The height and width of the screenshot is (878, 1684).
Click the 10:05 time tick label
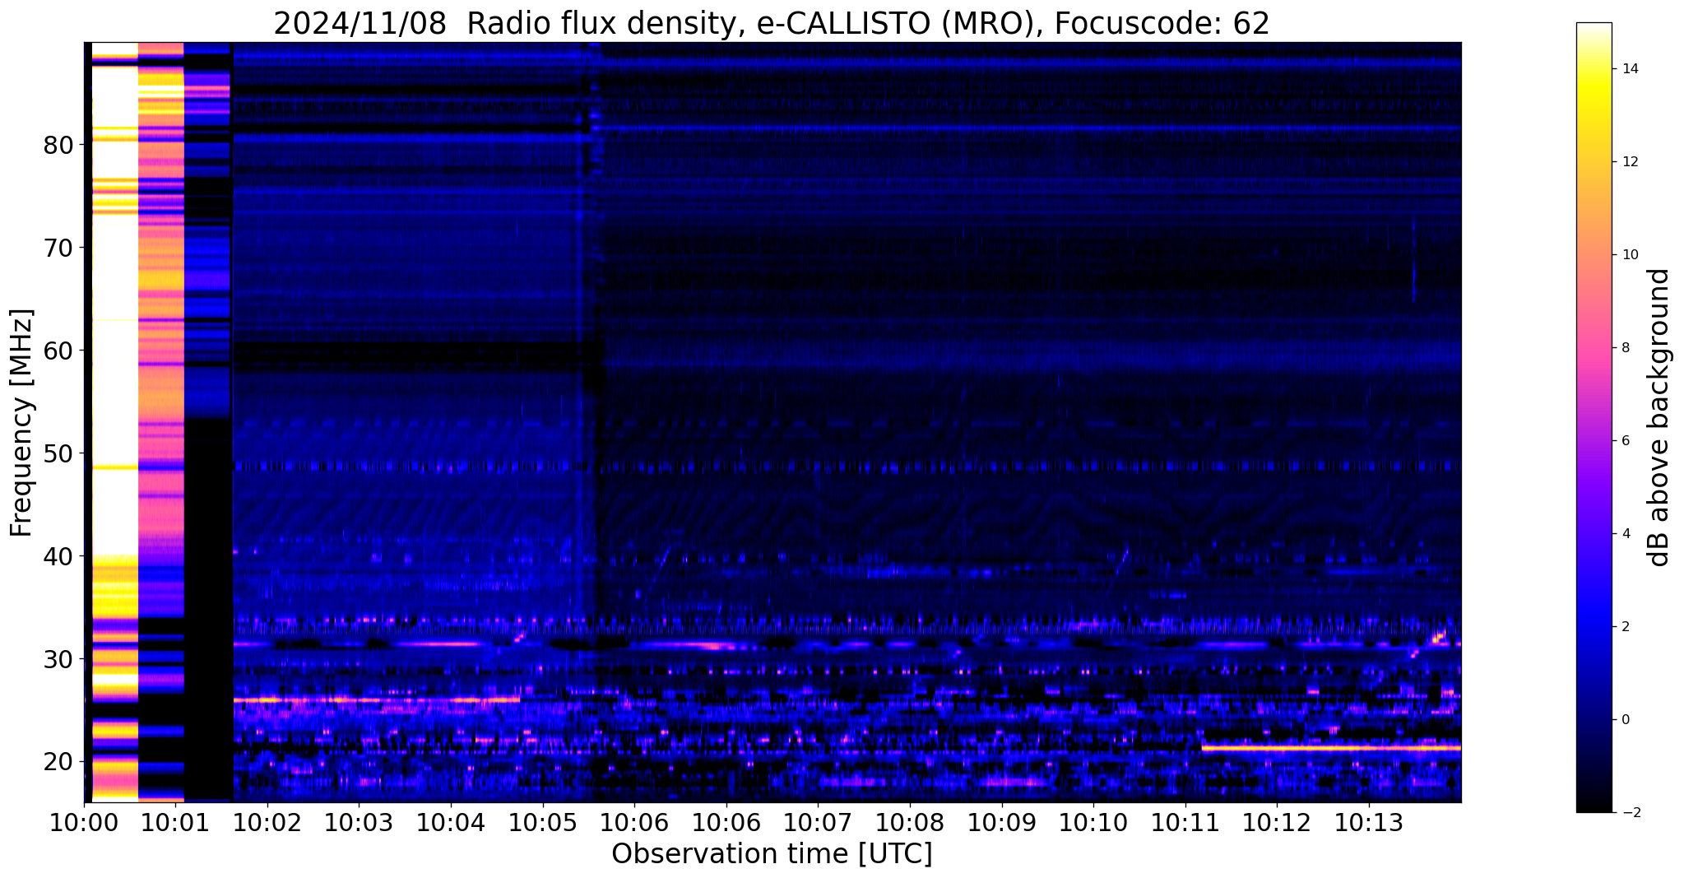(543, 822)
